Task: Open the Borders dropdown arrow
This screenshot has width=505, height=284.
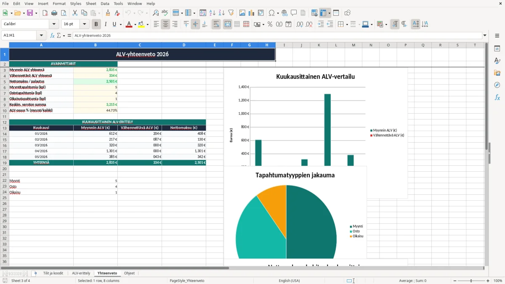Action: (347, 24)
